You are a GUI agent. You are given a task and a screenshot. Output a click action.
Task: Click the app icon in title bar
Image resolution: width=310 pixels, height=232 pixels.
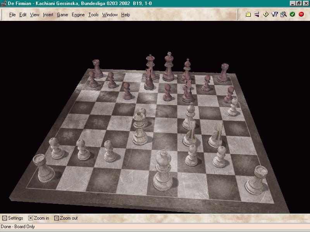[x=4, y=3]
